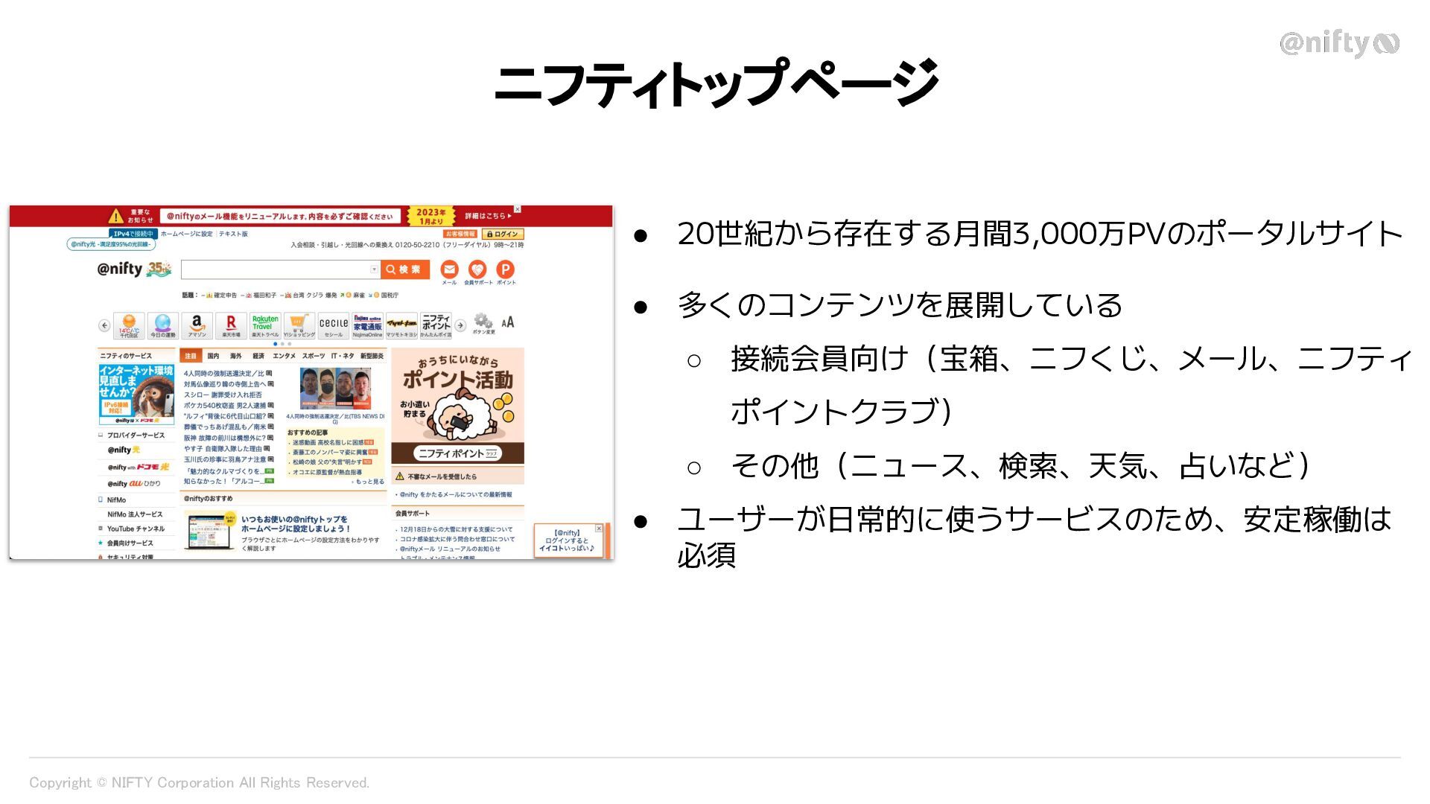Open the 楽天トラベル shortcut icon

(x=265, y=325)
